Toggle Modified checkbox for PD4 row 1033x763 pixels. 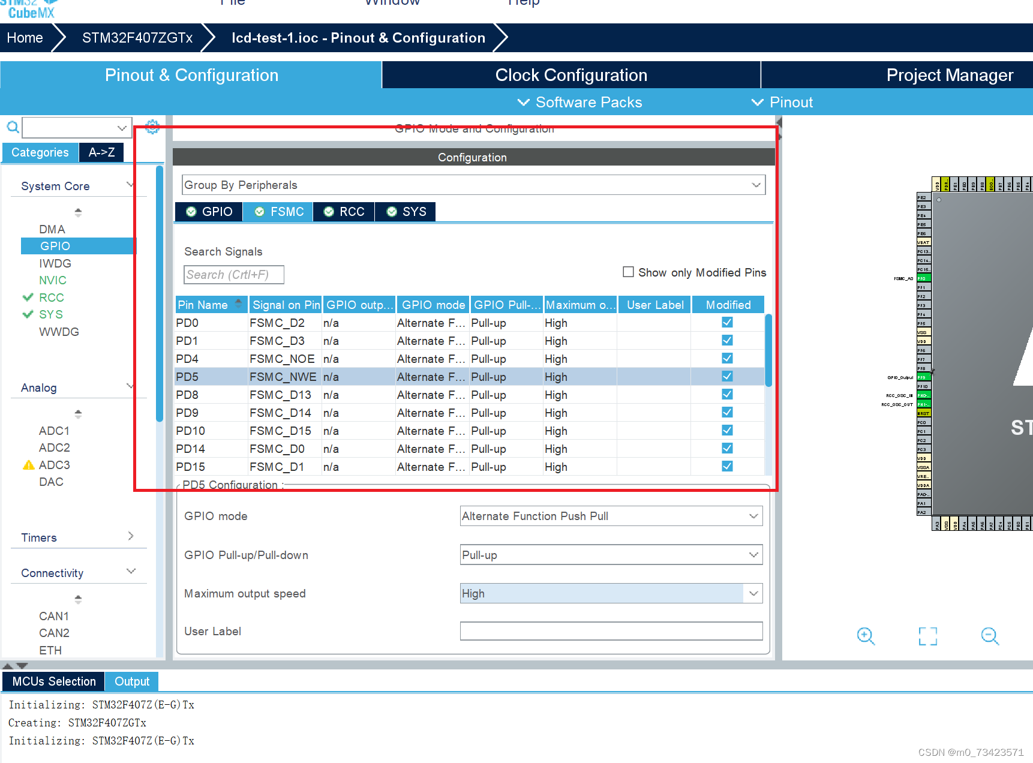coord(727,358)
